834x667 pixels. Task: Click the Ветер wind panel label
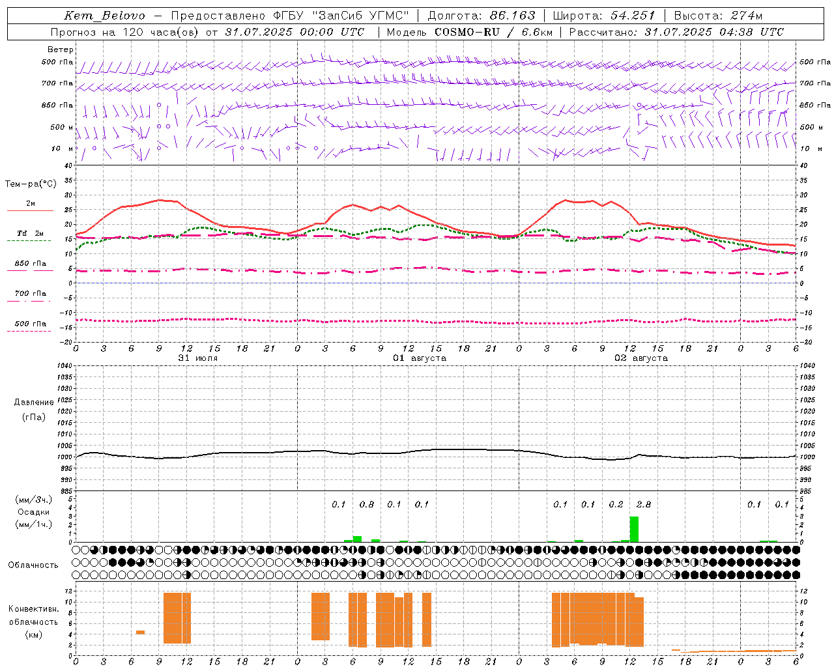click(x=61, y=50)
